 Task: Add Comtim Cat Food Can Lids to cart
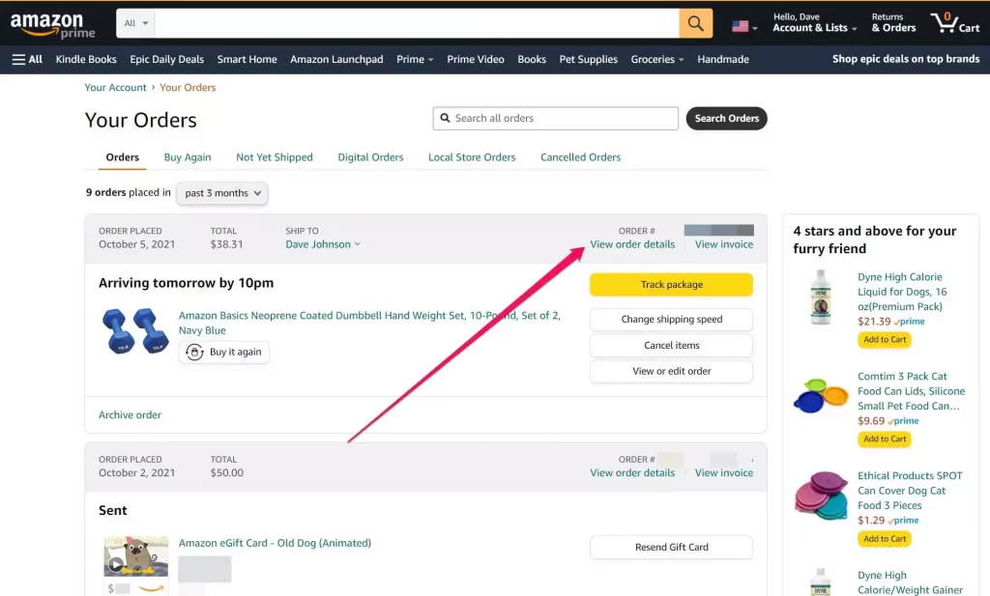pos(885,439)
